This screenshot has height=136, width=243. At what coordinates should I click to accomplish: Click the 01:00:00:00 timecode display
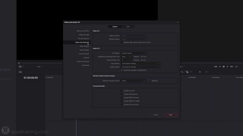31,78
